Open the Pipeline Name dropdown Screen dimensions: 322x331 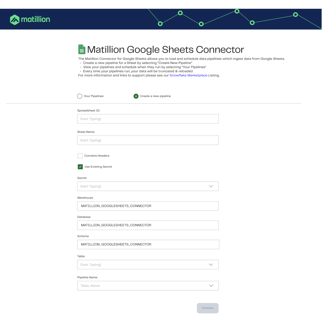tap(148, 286)
